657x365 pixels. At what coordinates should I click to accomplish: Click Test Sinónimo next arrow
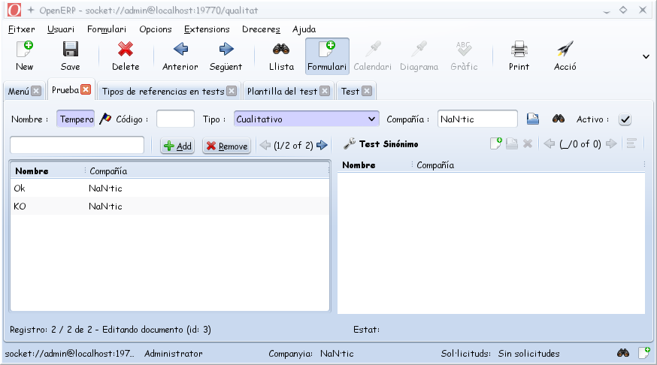pyautogui.click(x=611, y=143)
